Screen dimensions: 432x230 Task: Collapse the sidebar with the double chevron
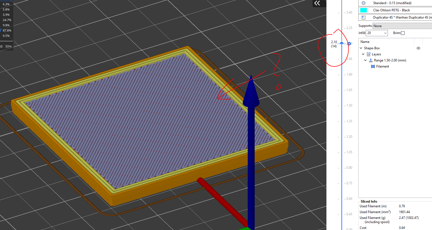[317, 3]
